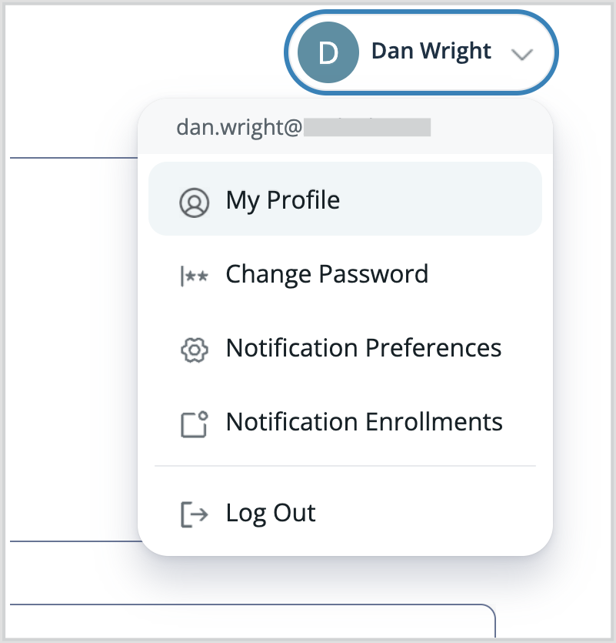
Task: Click the word Preferences in menu
Action: click(x=433, y=348)
